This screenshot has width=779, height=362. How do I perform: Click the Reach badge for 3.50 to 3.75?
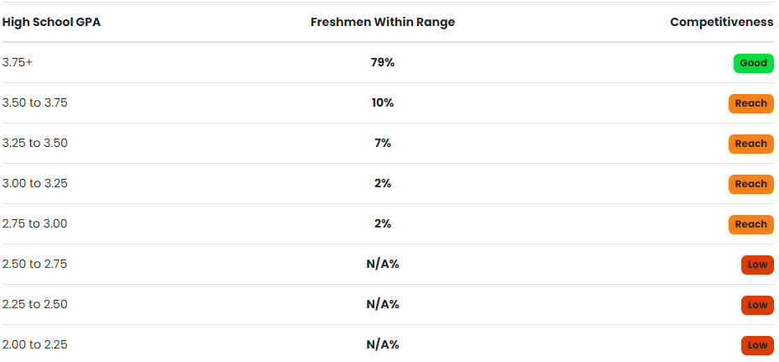coord(750,103)
